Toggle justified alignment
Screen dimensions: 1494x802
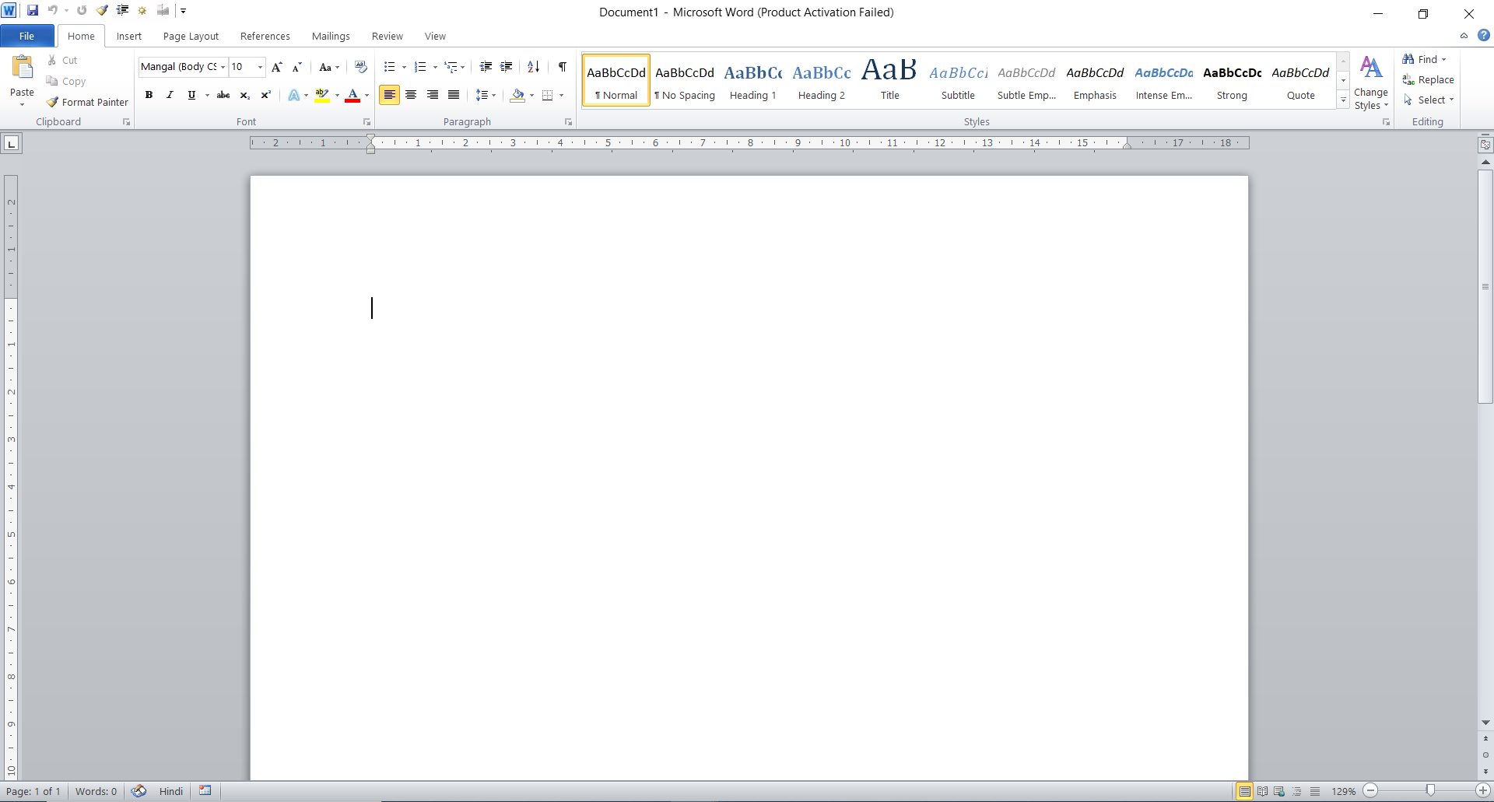pos(453,95)
